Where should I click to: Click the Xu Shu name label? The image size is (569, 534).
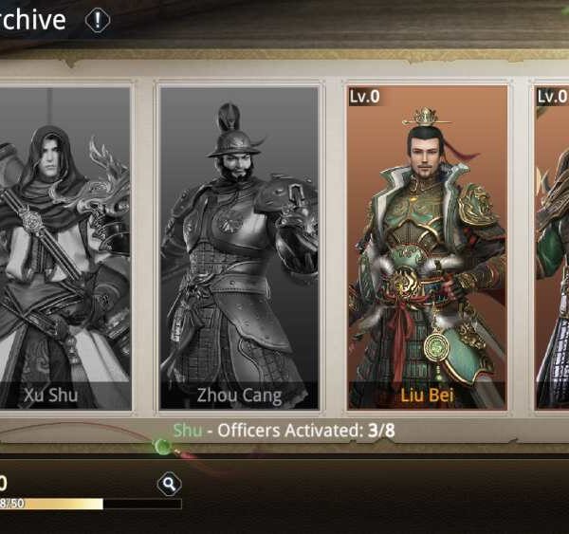coord(51,395)
